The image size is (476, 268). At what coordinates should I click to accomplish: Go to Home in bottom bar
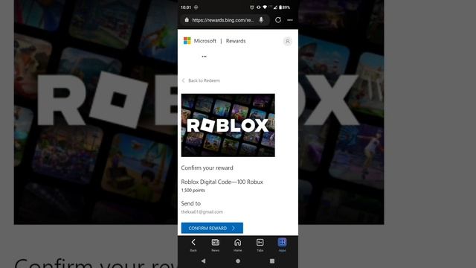click(238, 245)
